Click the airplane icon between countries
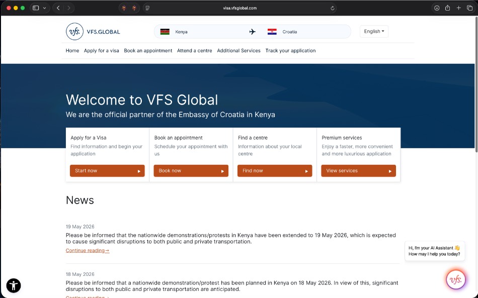The width and height of the screenshot is (478, 298). click(253, 32)
